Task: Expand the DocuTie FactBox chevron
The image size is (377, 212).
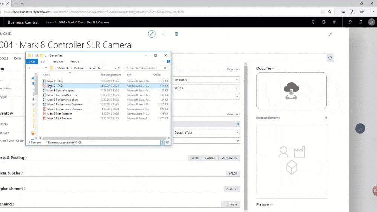Action: [x=273, y=69]
